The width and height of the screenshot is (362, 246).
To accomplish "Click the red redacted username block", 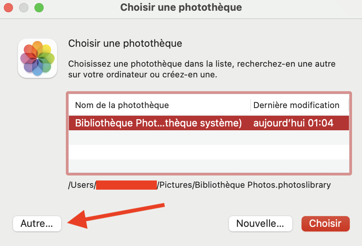I will 126,185.
